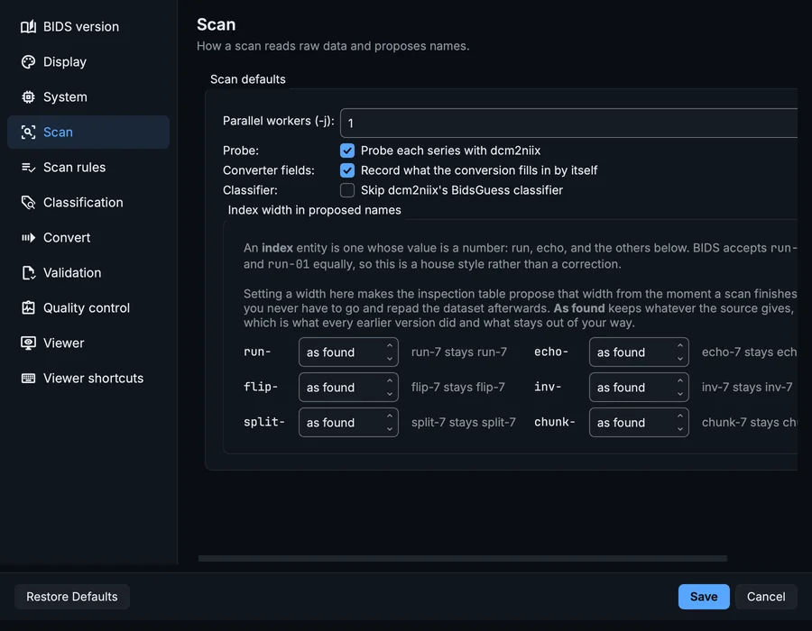The image size is (812, 631).
Task: Click the Save button
Action: 704,597
